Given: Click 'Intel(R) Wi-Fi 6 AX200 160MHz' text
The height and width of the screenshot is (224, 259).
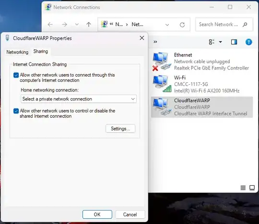Looking at the screenshot, I should [207, 90].
